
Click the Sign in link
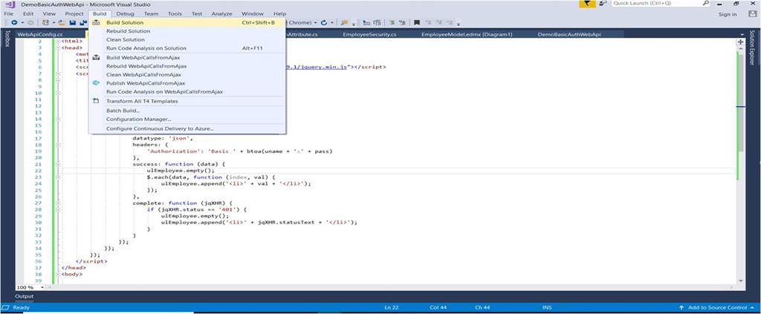[728, 14]
